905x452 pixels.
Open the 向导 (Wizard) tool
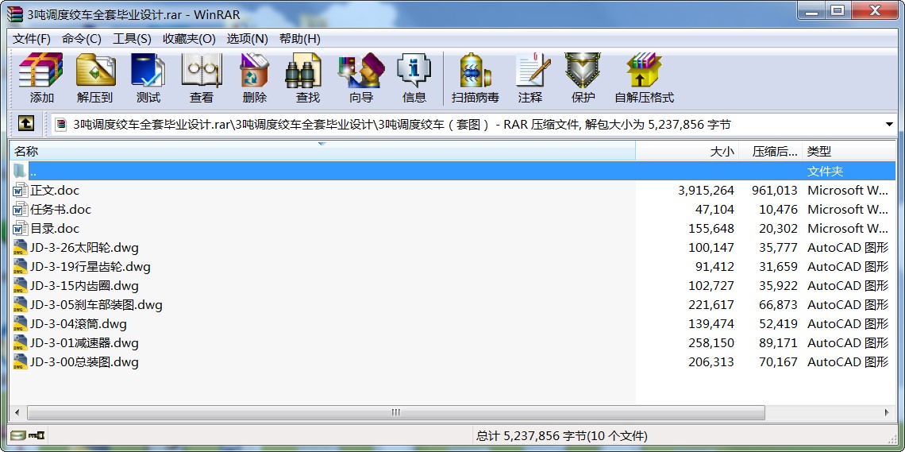(x=360, y=78)
